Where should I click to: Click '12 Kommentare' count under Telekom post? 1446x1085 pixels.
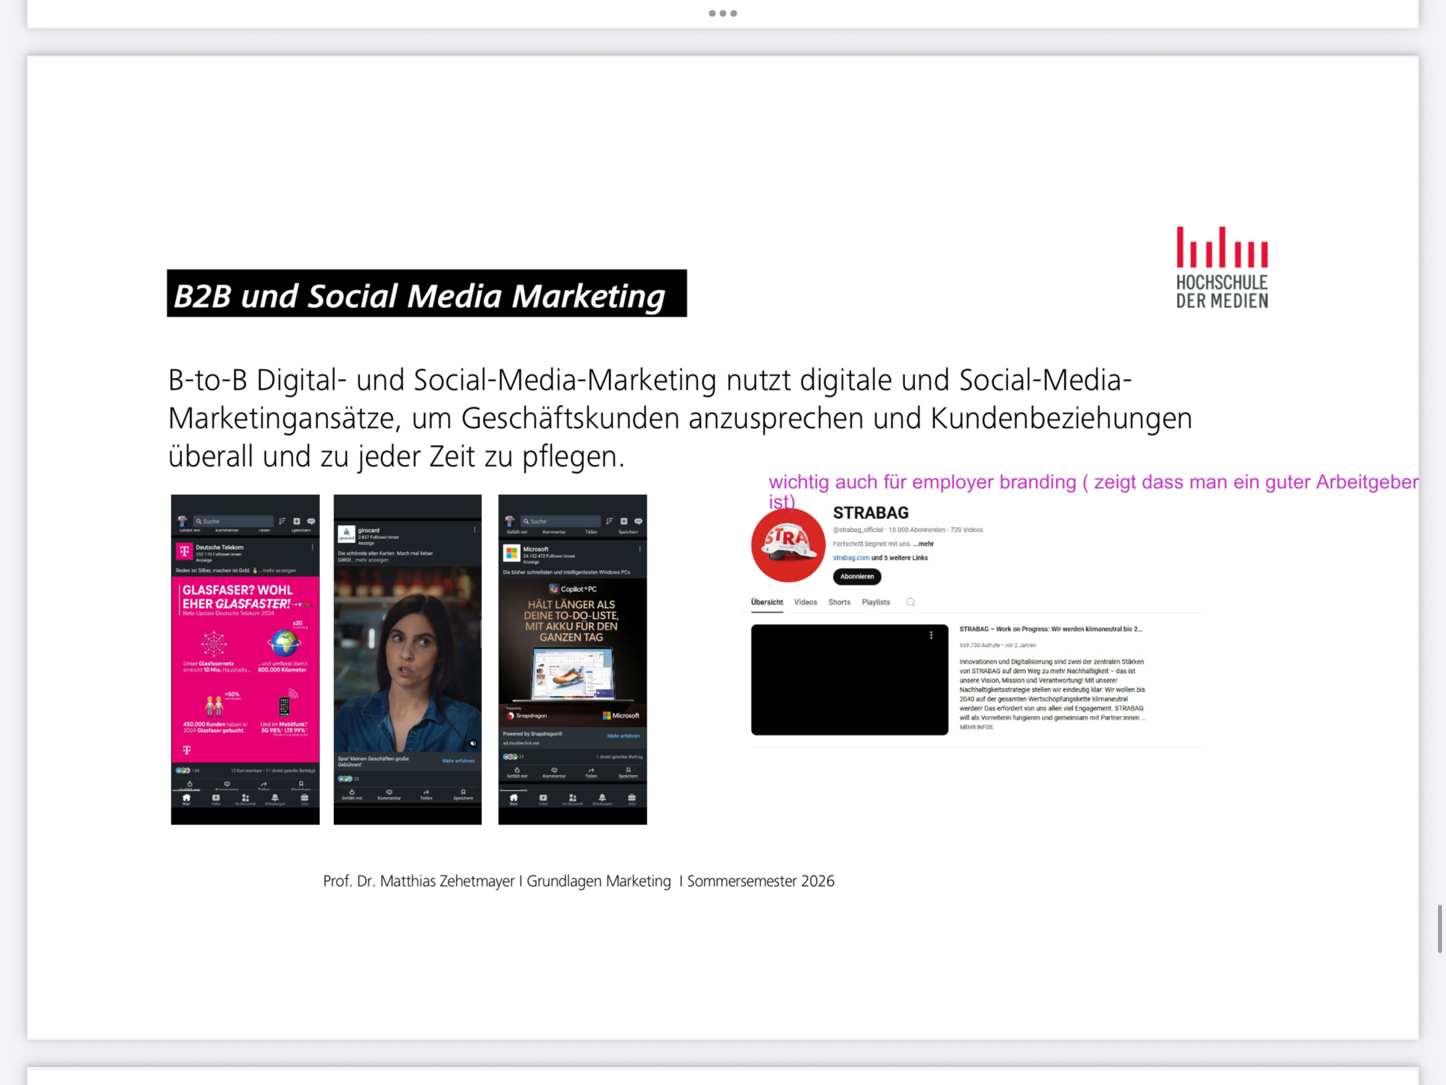click(x=245, y=771)
